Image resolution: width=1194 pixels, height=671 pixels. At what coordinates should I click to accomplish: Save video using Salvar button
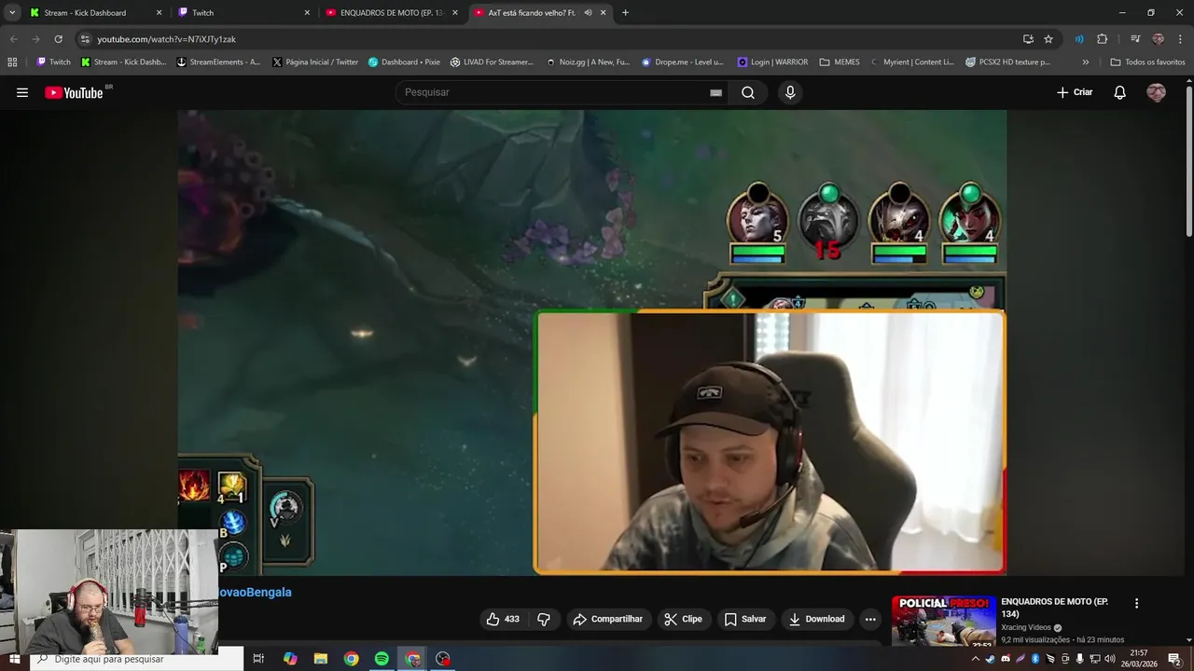pos(745,619)
